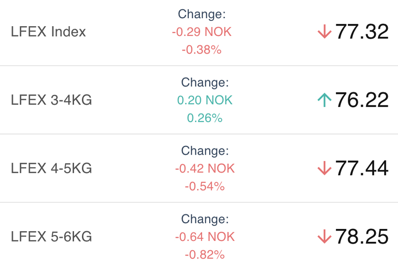The height and width of the screenshot is (268, 398).
Task: Click the LFEX 3-4KG price 76.22
Action: 362,100
